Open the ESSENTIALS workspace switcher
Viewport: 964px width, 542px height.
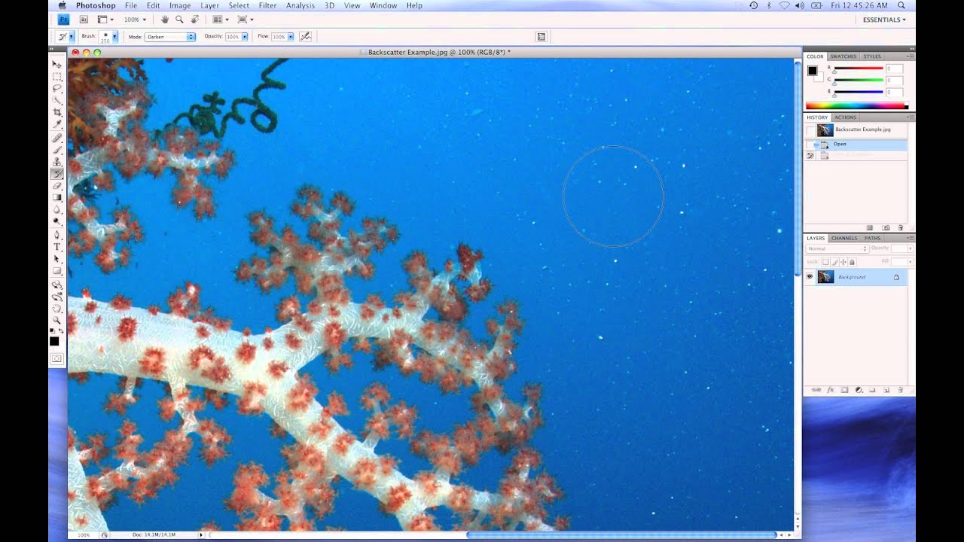[884, 20]
